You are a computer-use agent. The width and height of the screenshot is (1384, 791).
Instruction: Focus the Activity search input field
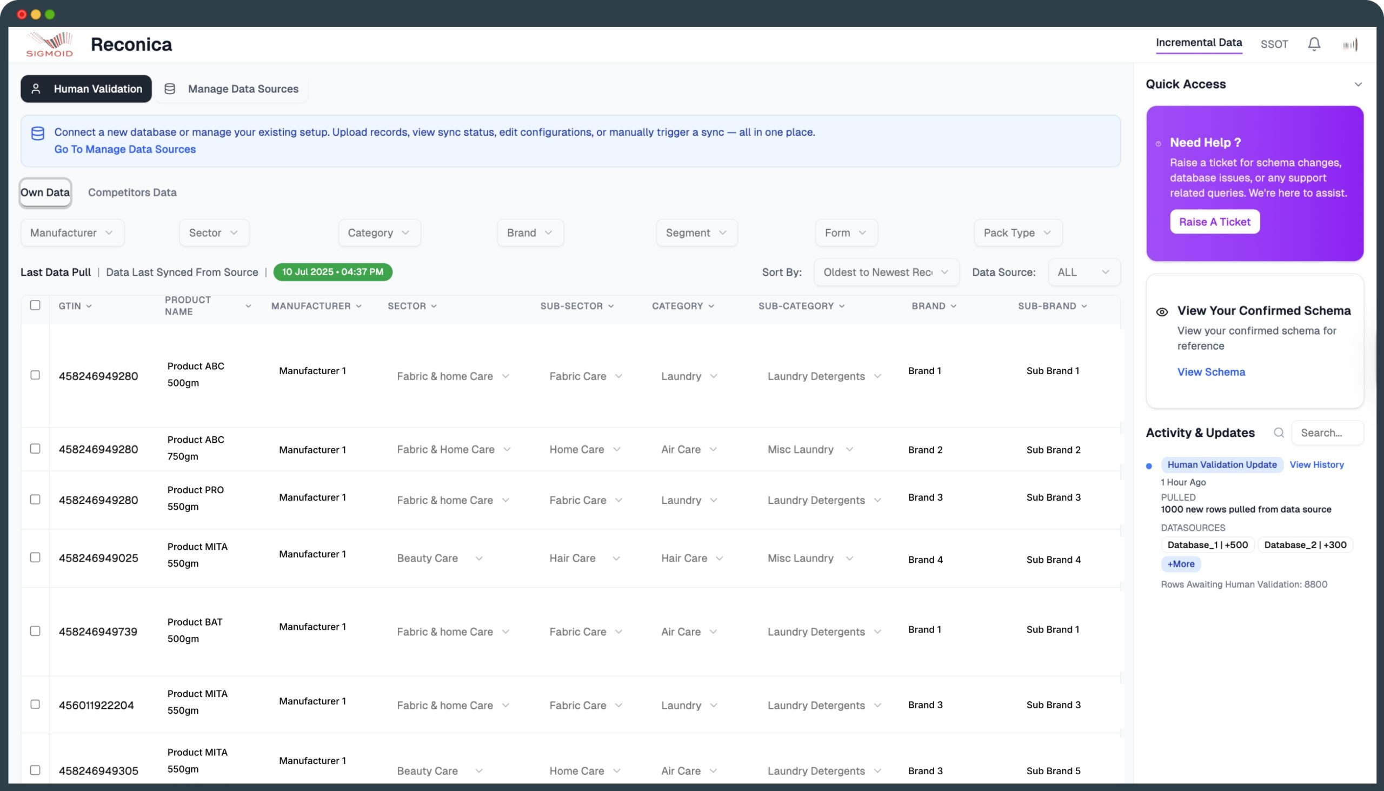click(1327, 433)
